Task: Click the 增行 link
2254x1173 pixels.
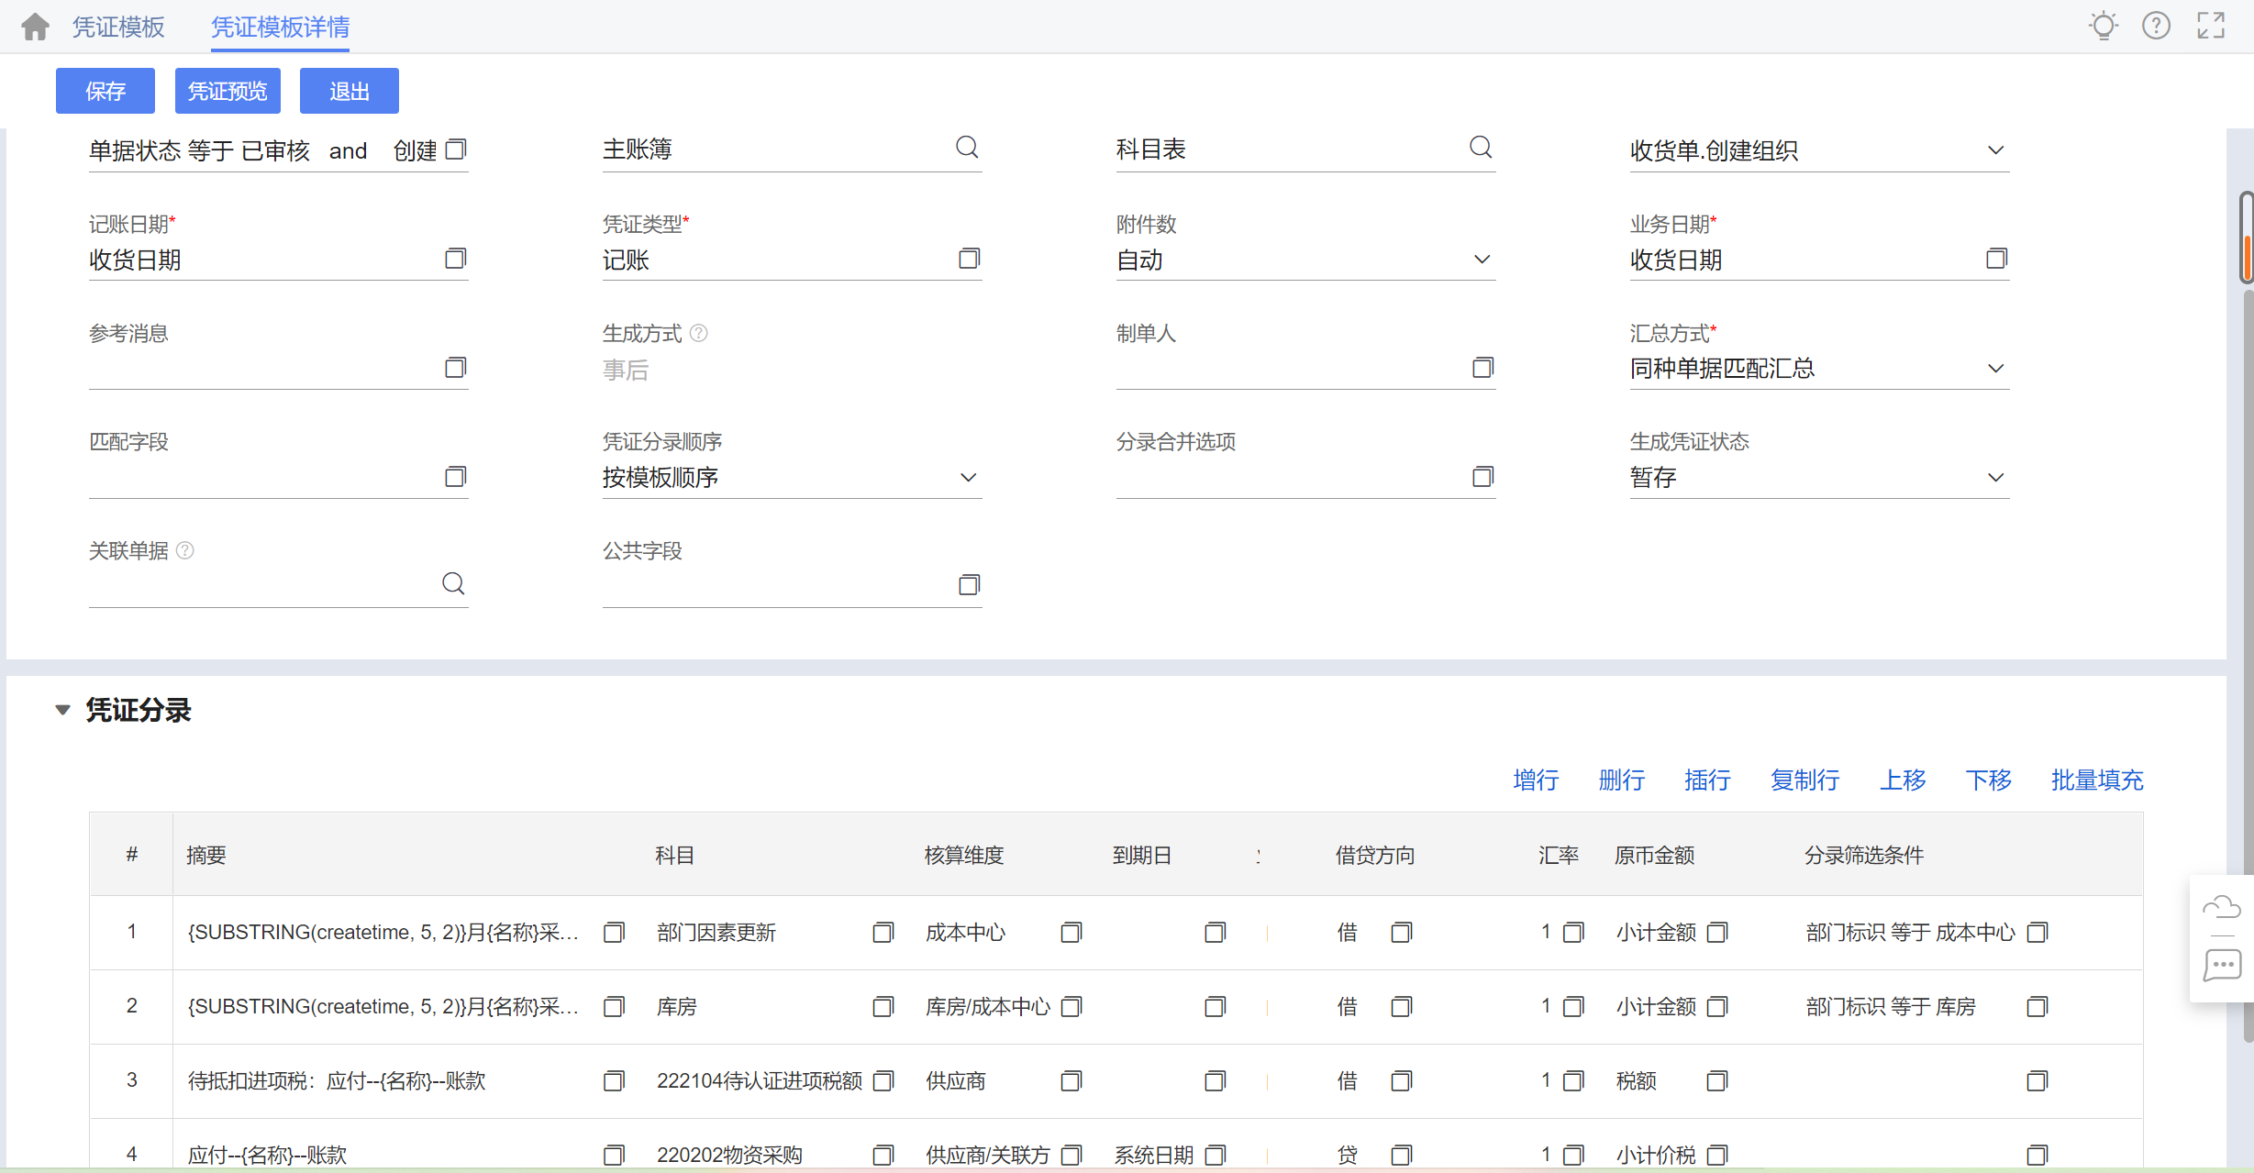Action: (x=1536, y=780)
